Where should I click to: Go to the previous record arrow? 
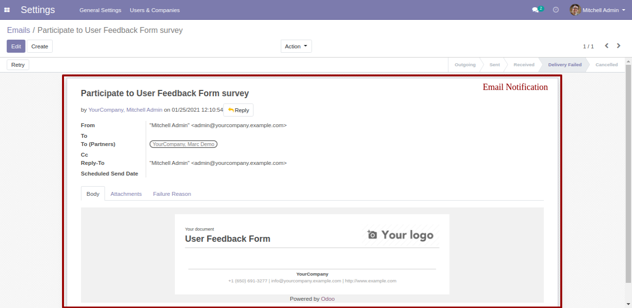tap(606, 46)
